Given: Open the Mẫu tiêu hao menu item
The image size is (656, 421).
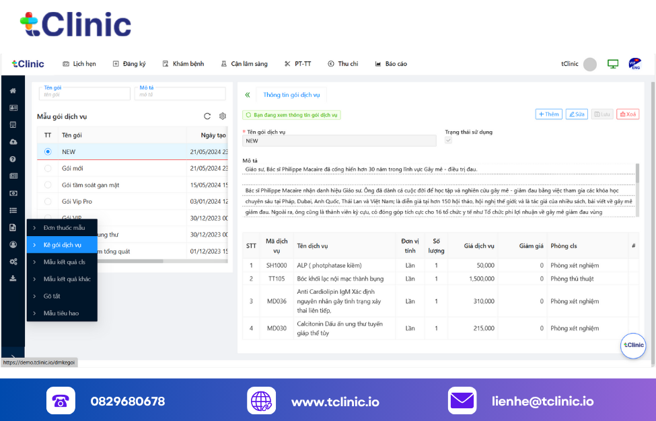Looking at the screenshot, I should pos(62,313).
